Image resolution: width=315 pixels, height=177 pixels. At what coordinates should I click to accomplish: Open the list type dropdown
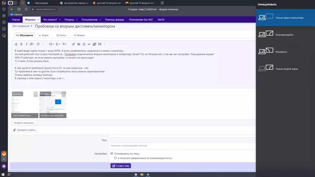[51, 44]
